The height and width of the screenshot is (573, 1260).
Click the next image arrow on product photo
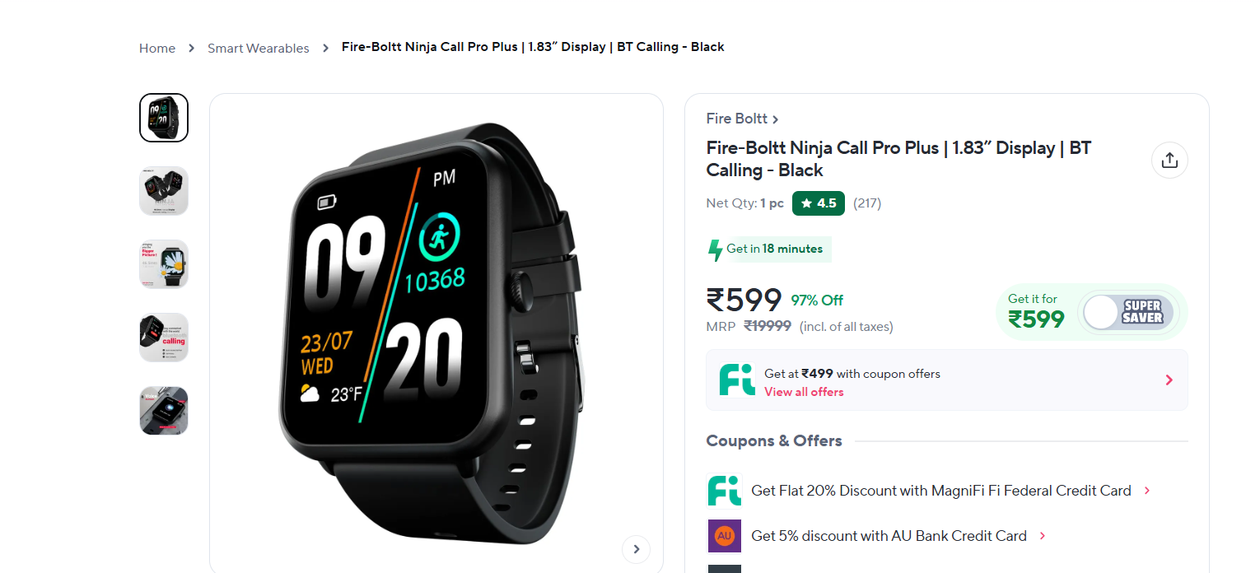tap(636, 549)
